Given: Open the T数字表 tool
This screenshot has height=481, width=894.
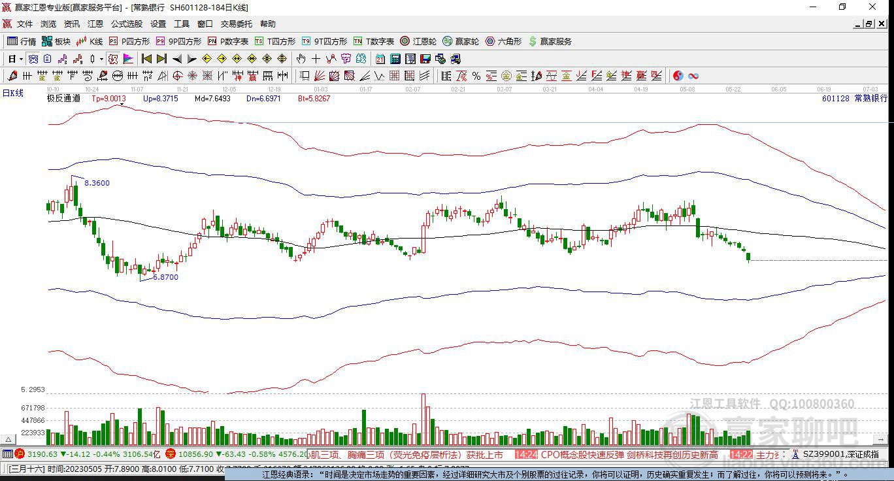Looking at the screenshot, I should [x=374, y=41].
